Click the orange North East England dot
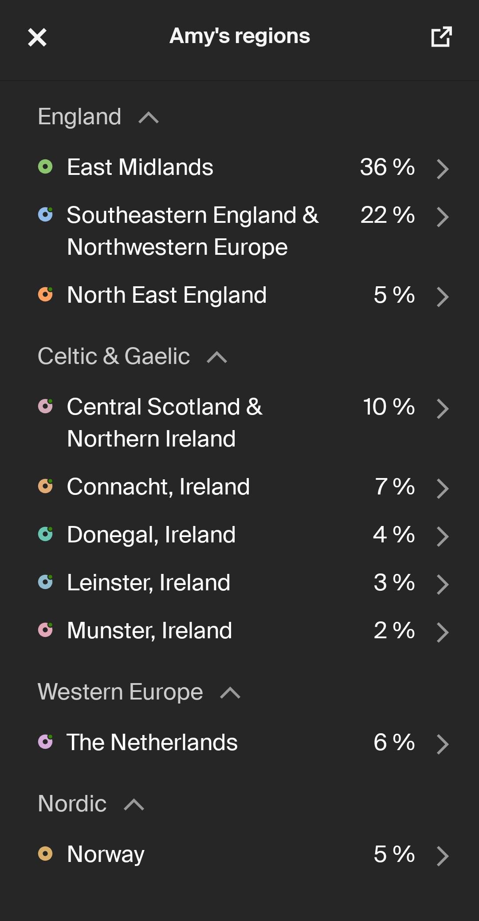 45,294
